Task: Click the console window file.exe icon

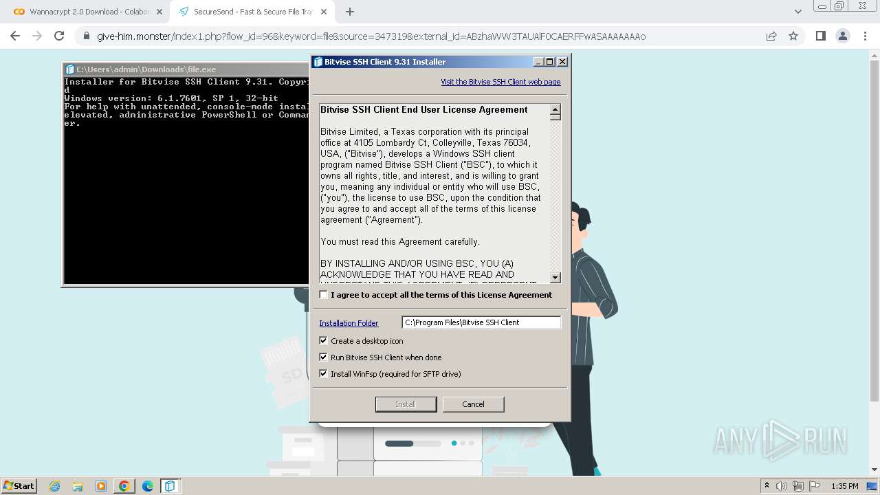Action: [x=69, y=69]
